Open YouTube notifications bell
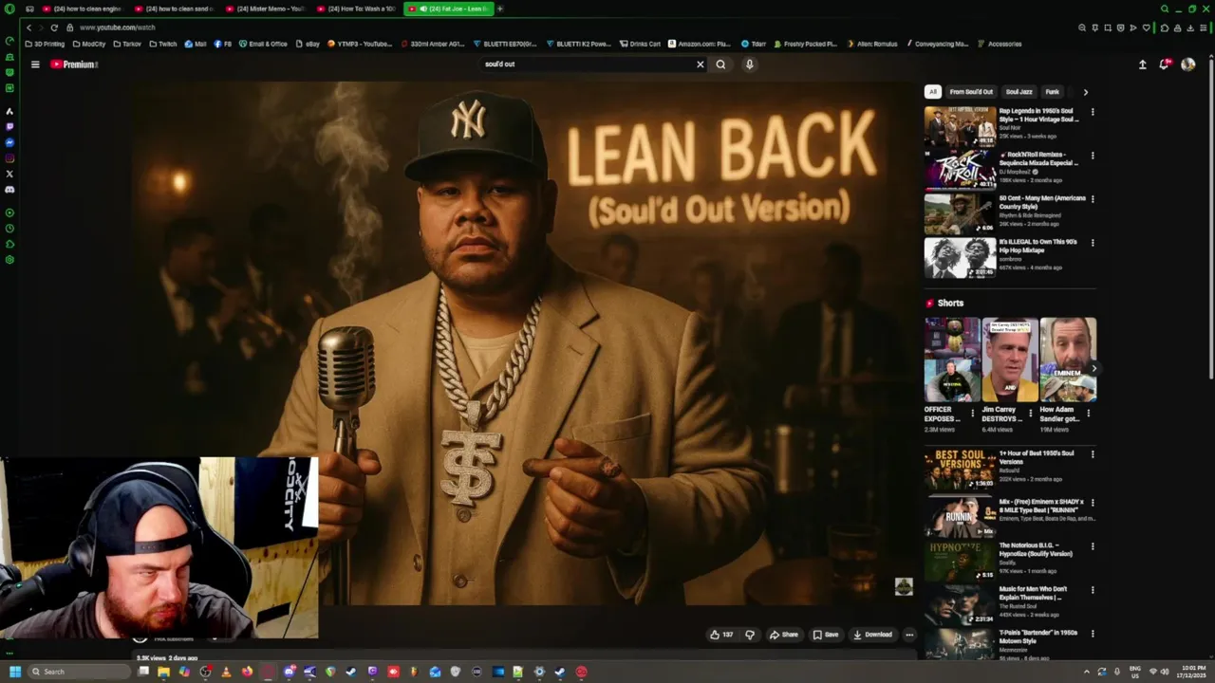Screen dimensions: 1215x683 pyautogui.click(x=1165, y=65)
